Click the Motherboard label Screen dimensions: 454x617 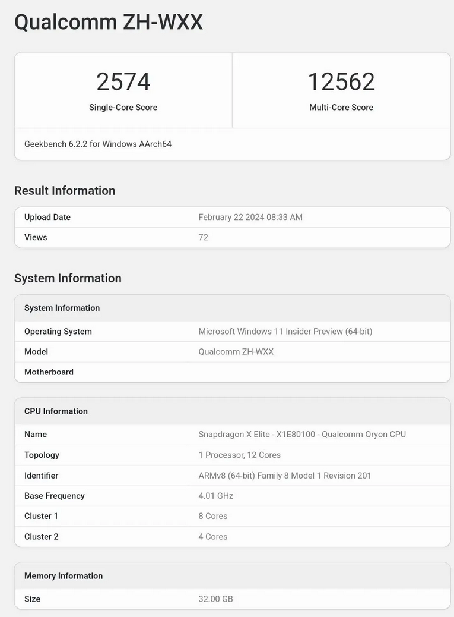click(49, 372)
